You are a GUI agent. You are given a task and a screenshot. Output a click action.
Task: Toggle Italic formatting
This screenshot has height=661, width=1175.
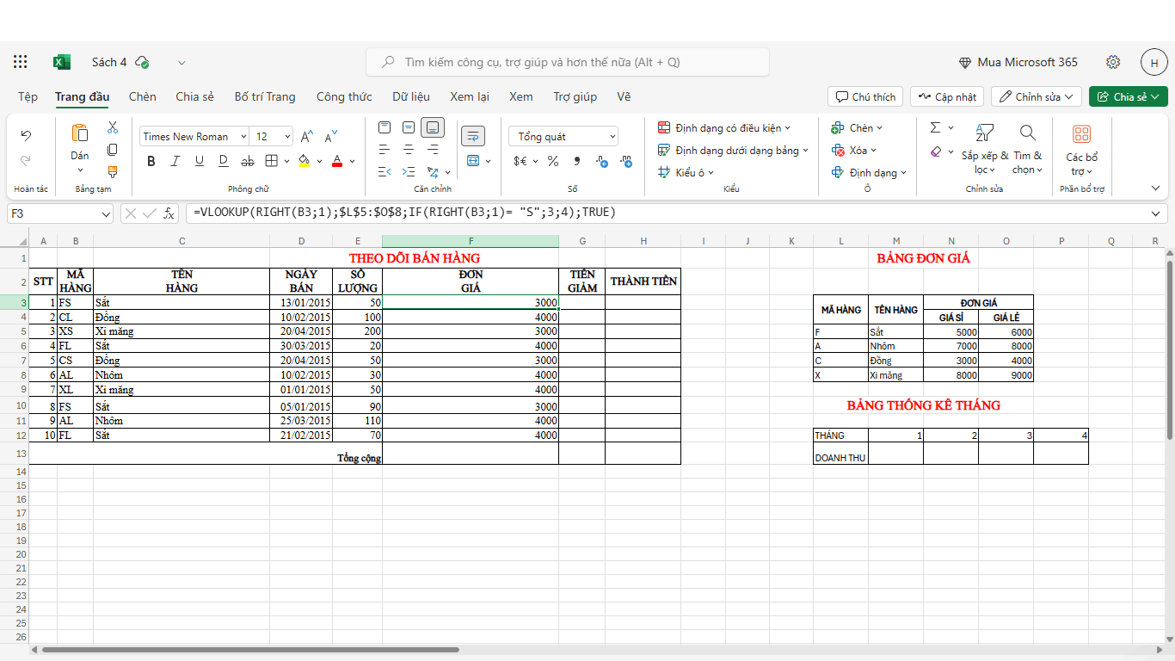click(x=175, y=161)
